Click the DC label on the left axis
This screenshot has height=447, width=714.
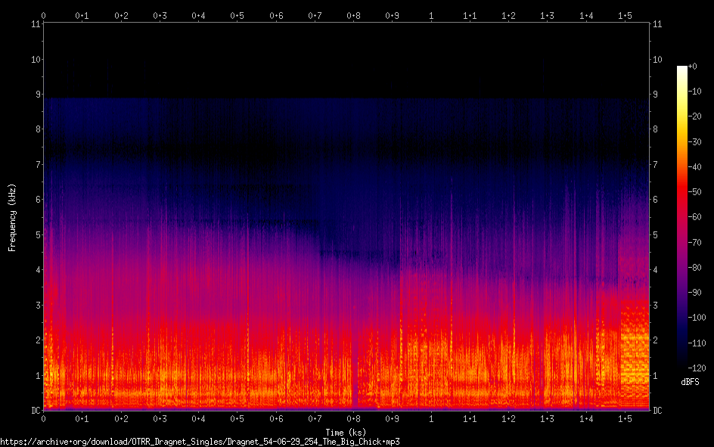point(33,411)
